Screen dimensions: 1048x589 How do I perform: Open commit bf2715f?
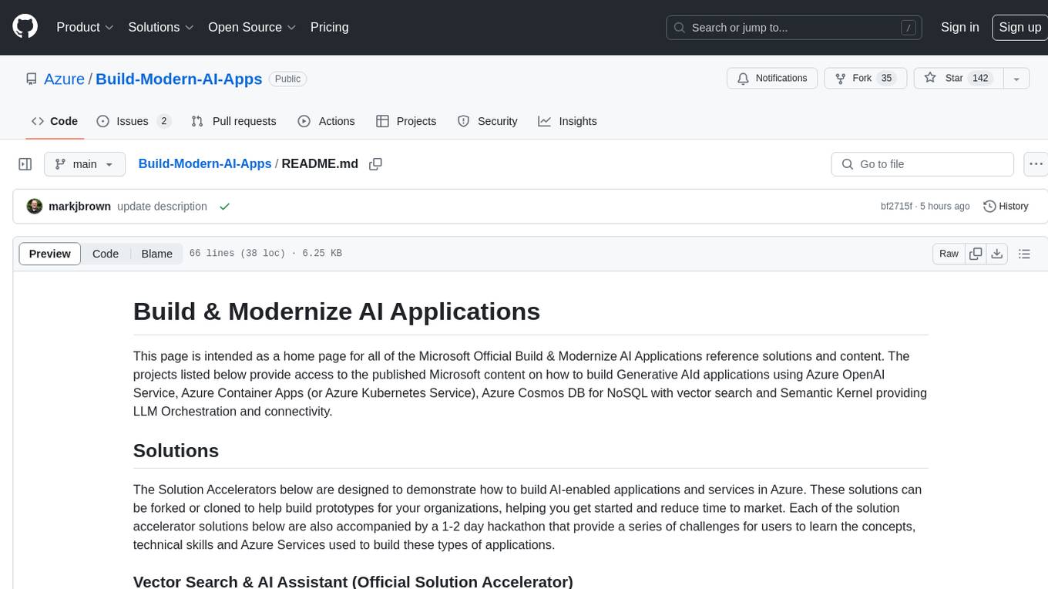pos(896,207)
